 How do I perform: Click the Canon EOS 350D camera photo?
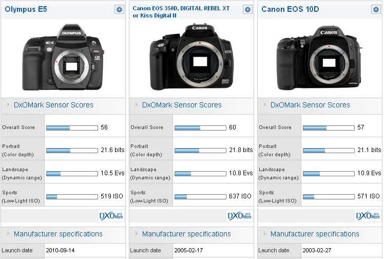click(x=191, y=57)
